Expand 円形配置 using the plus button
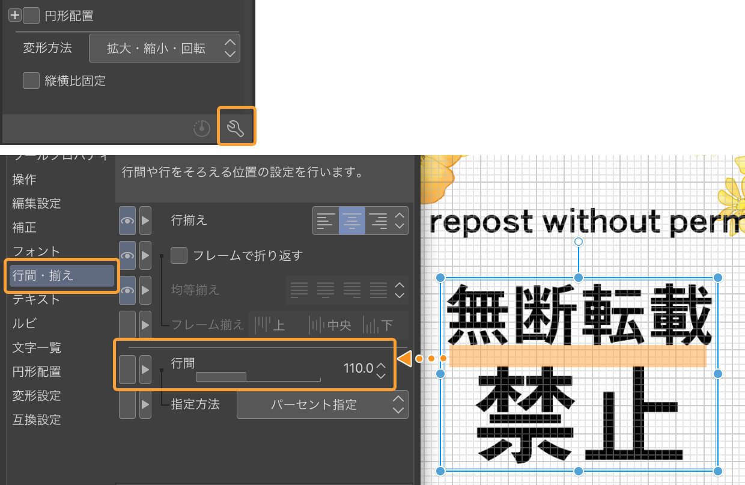745x485 pixels. [14, 14]
